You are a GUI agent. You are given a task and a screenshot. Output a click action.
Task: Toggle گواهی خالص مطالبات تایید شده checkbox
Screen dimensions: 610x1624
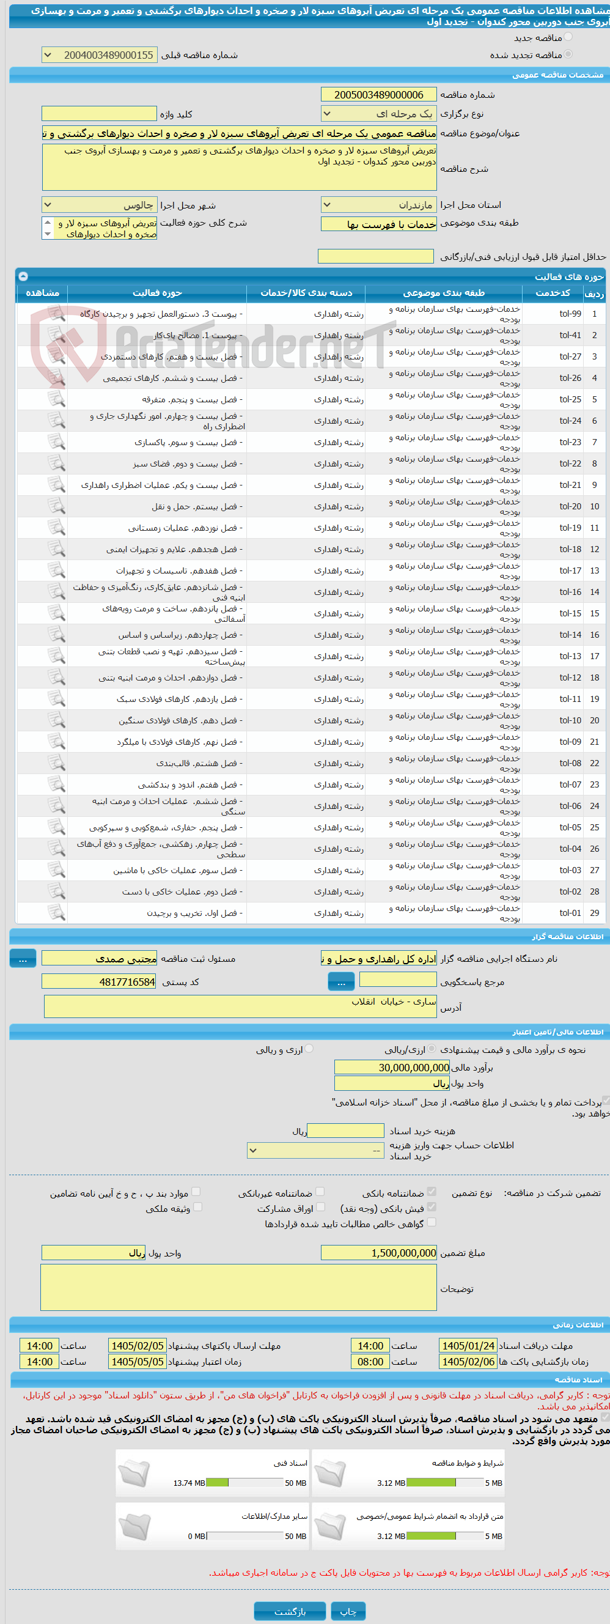(x=432, y=1222)
